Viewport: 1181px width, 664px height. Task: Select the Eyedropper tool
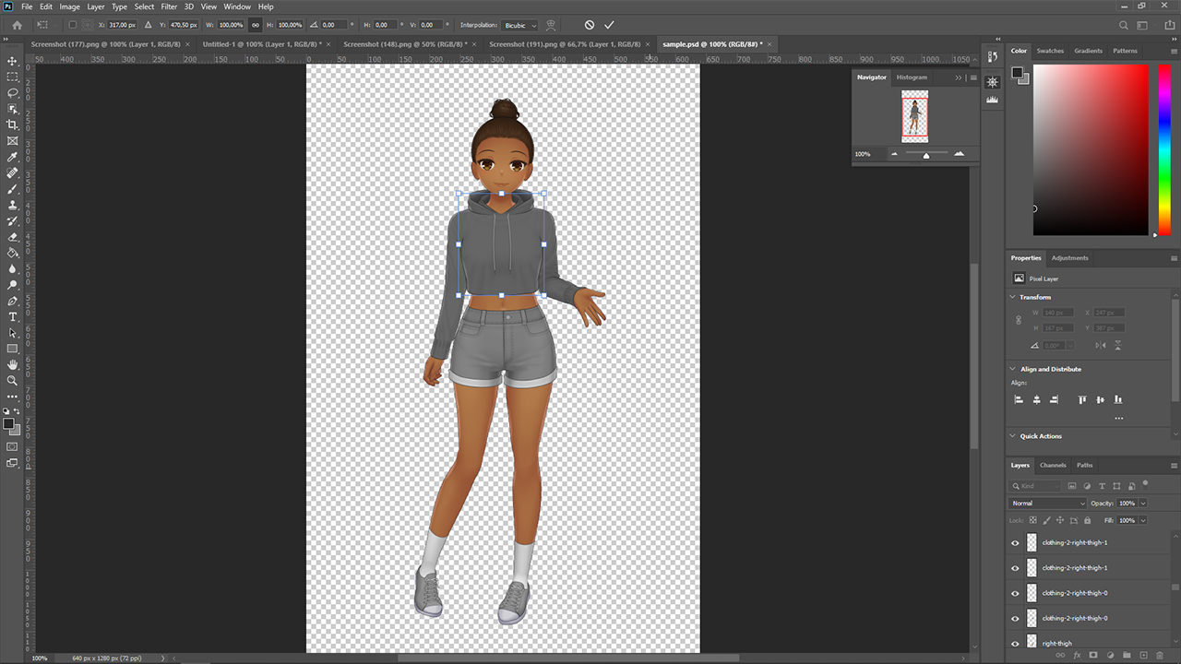[13, 157]
